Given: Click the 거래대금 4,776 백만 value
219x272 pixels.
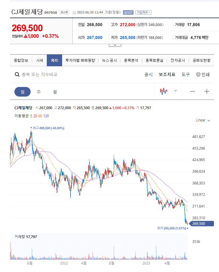Looking at the screenshot, I should [x=199, y=38].
